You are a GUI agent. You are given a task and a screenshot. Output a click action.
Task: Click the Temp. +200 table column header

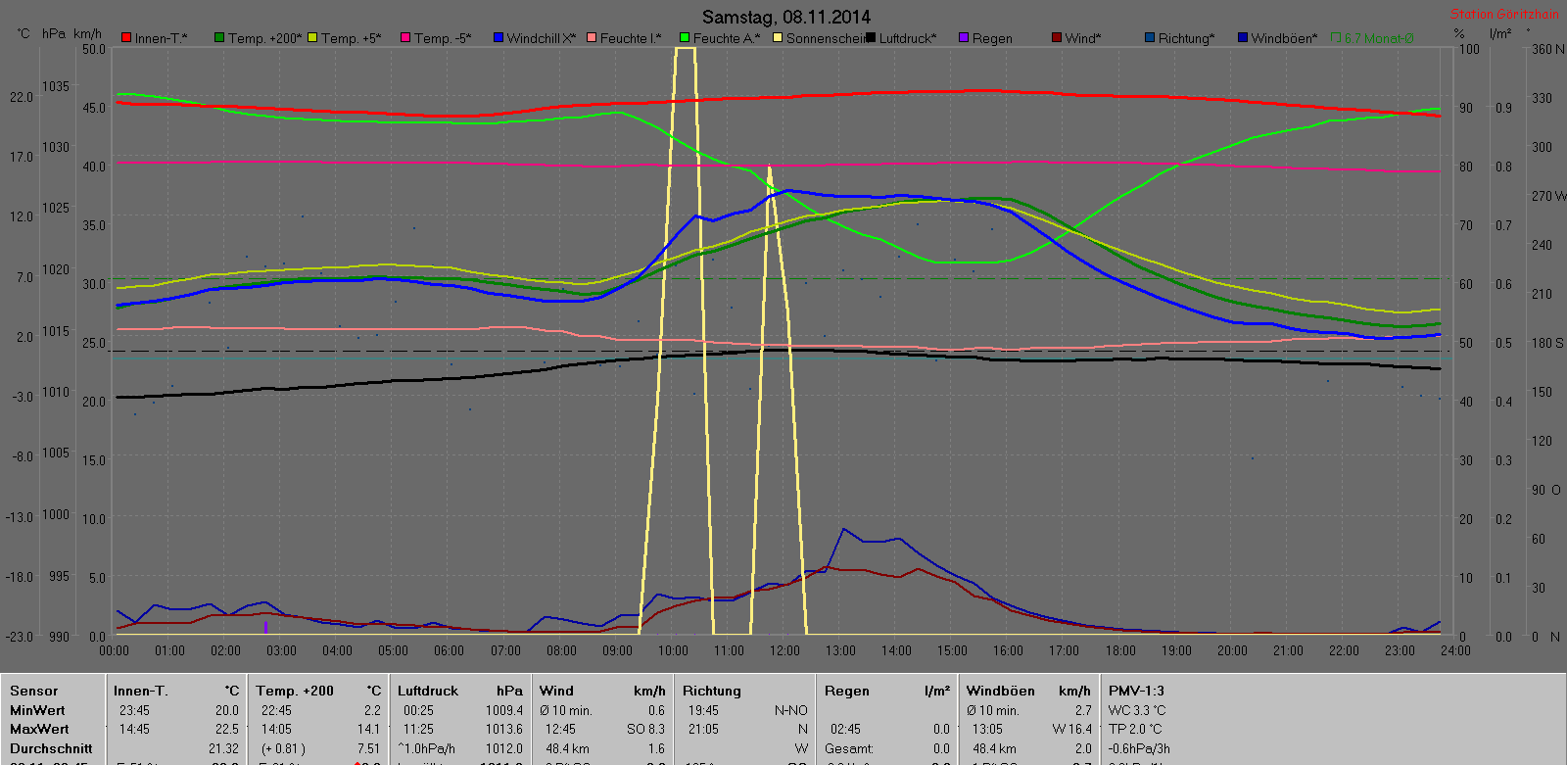point(295,691)
